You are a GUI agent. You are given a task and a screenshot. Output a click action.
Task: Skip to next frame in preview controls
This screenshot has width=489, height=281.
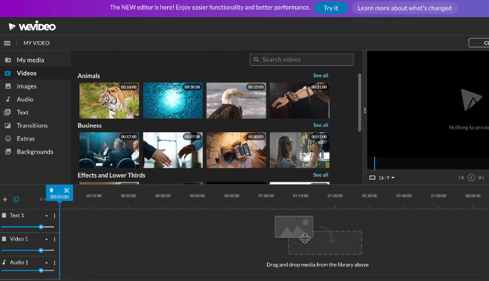pyautogui.click(x=481, y=178)
